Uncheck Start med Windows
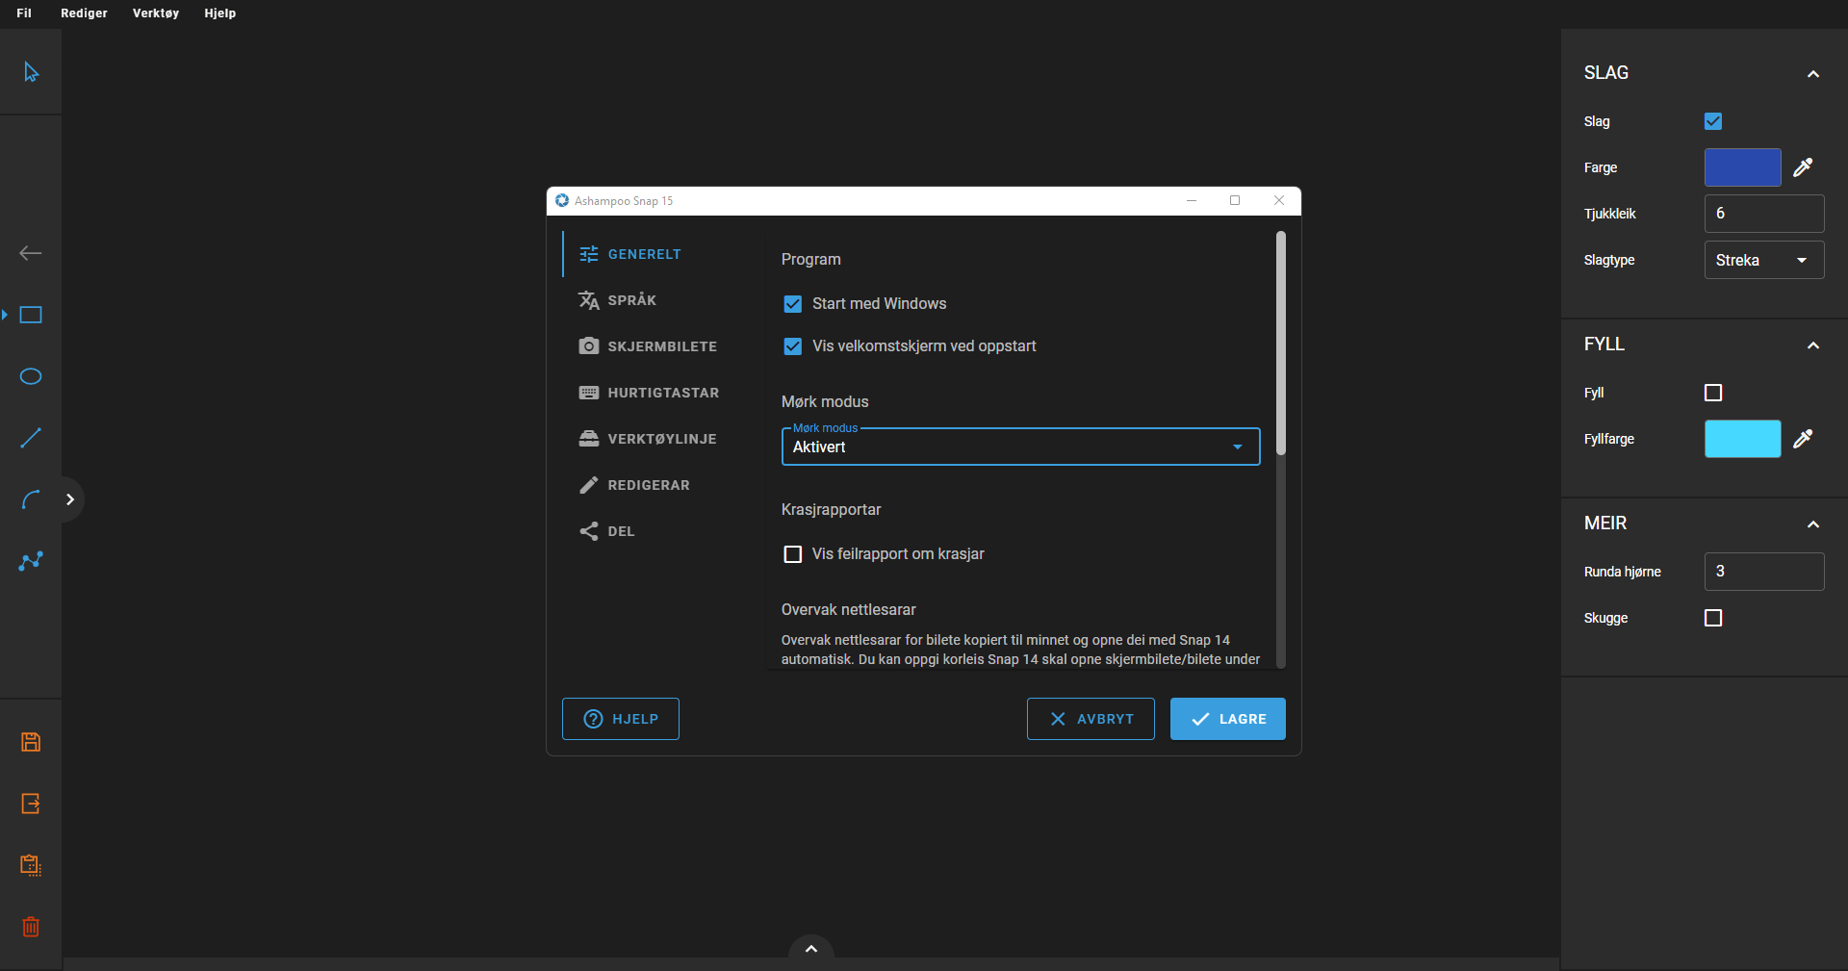This screenshot has height=971, width=1848. [793, 304]
